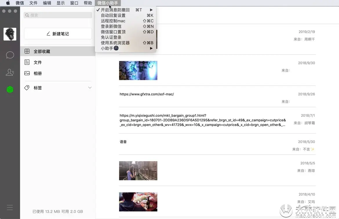This screenshot has height=219, width=339.
Task: Open the 开启消息防撤回 submenu arrow
Action: [x=151, y=10]
